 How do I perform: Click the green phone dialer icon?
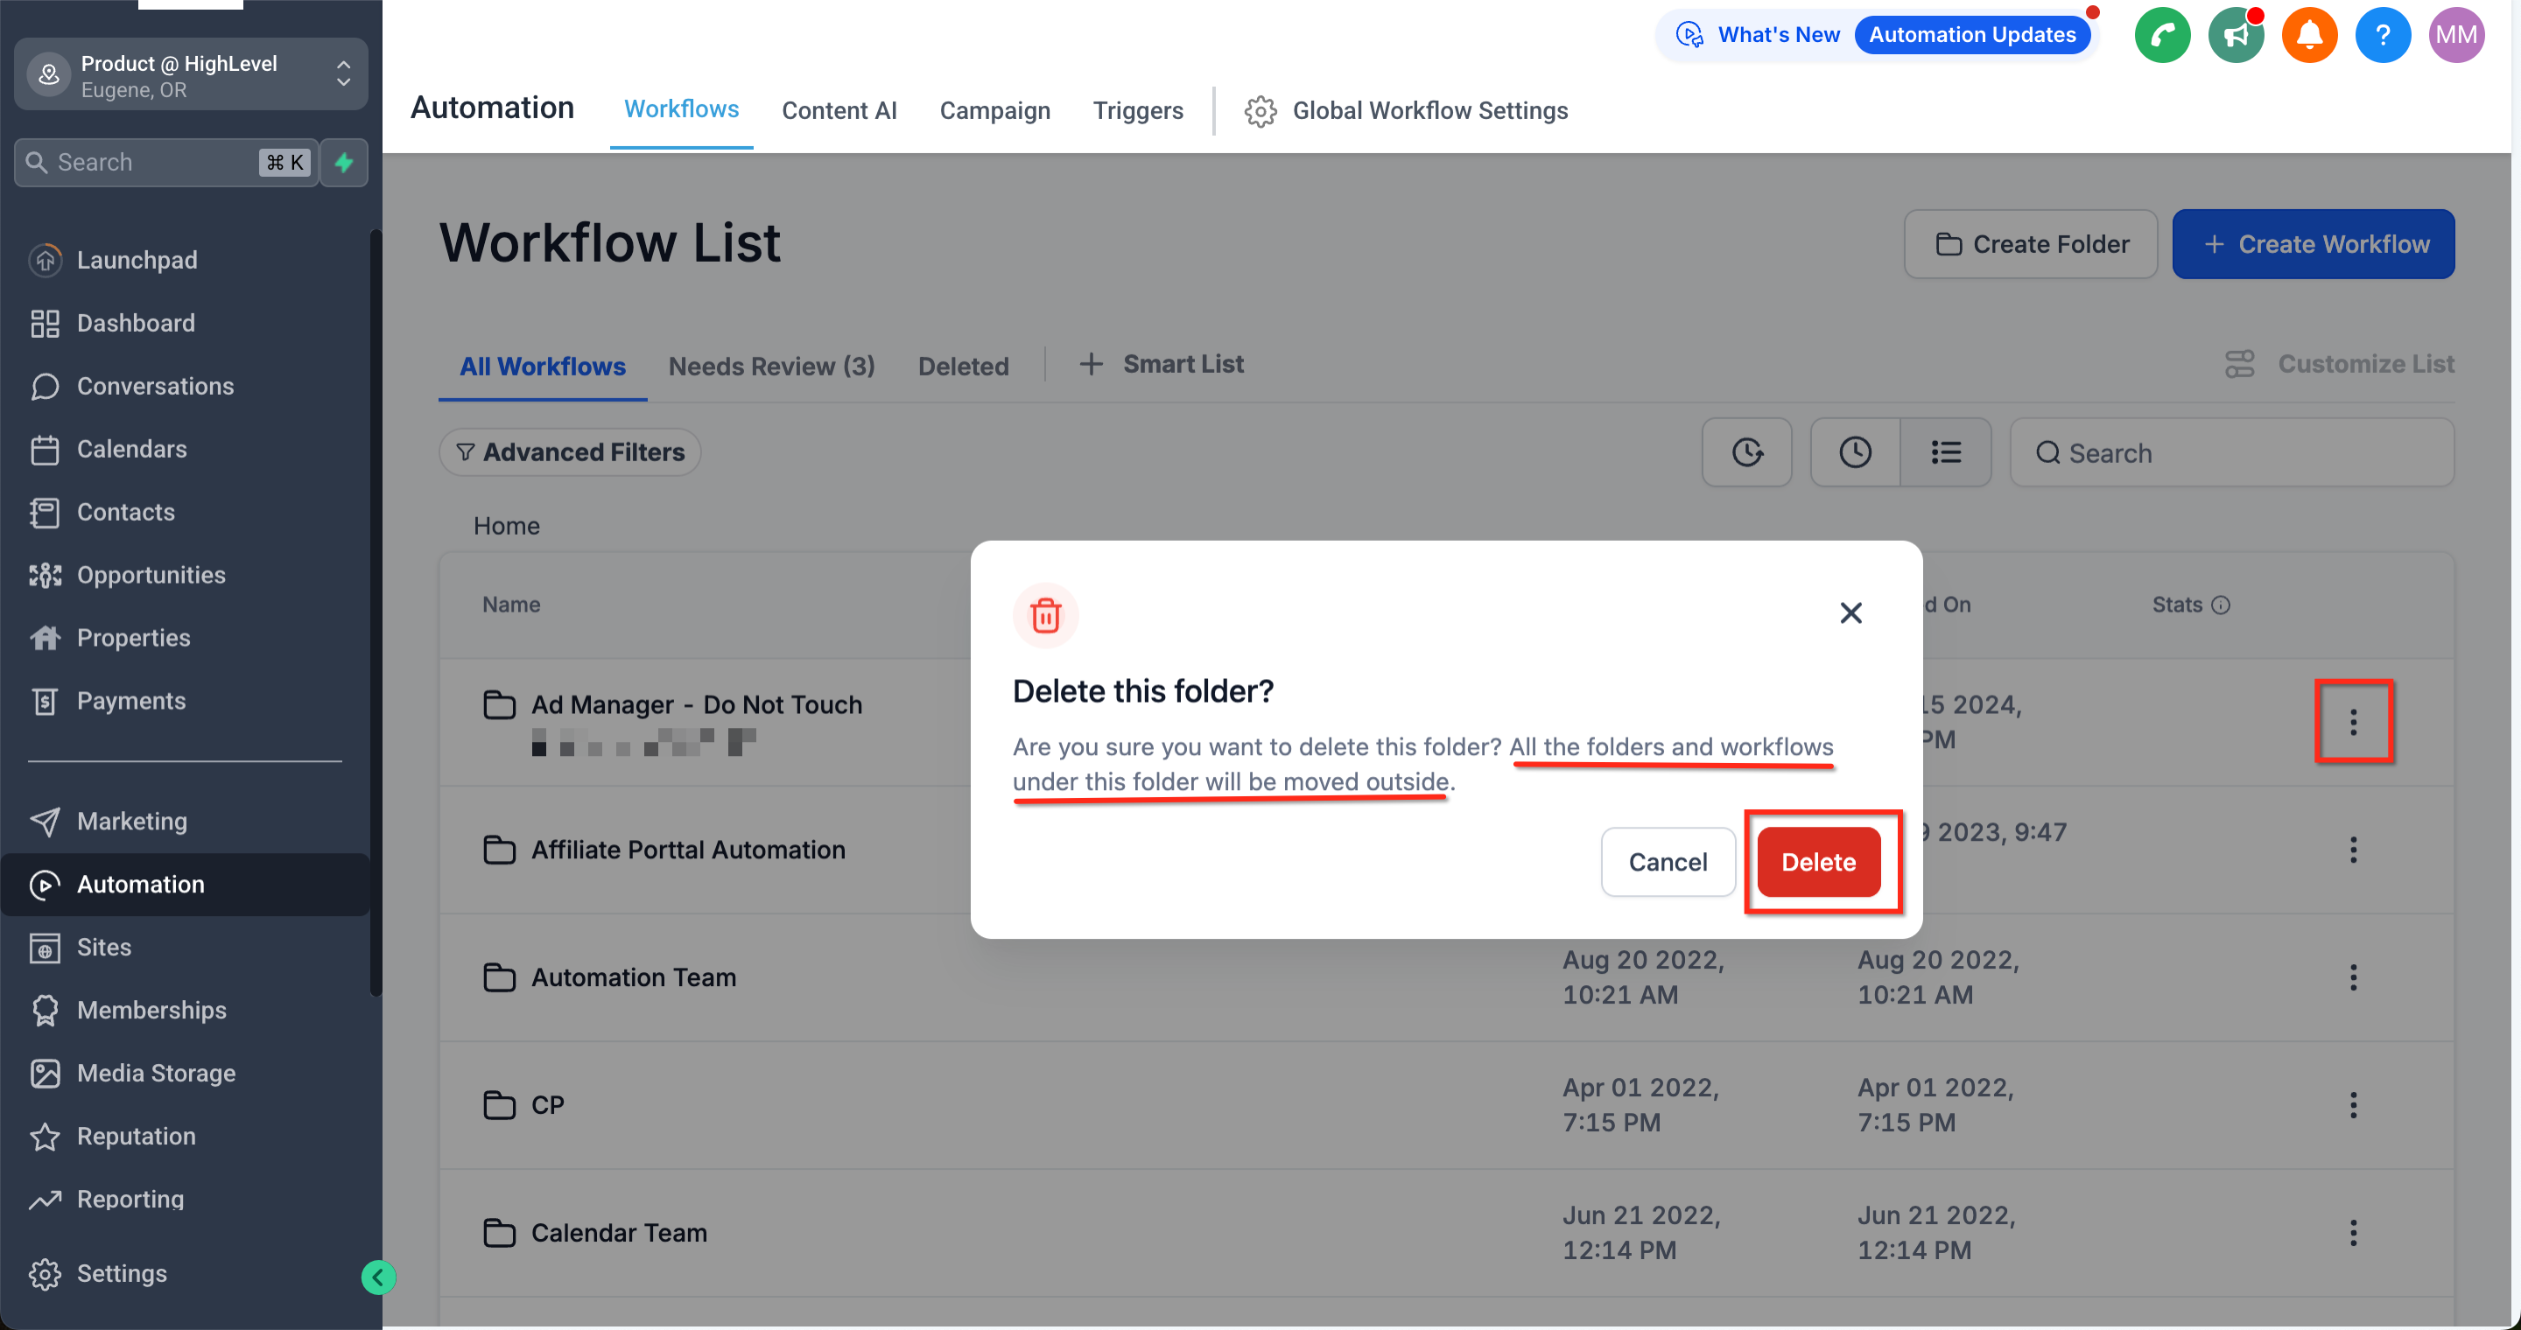point(2161,35)
